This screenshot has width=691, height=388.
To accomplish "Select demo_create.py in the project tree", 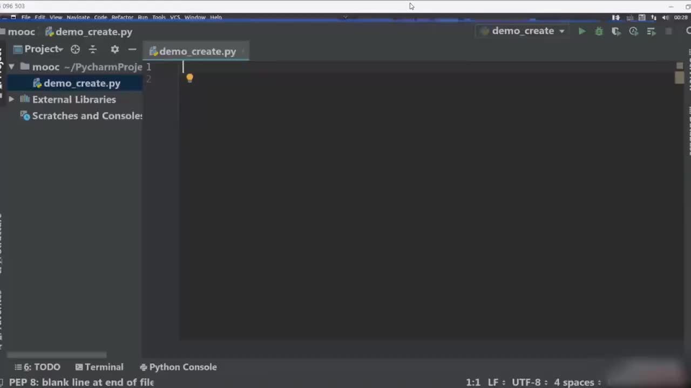I will 74,83.
